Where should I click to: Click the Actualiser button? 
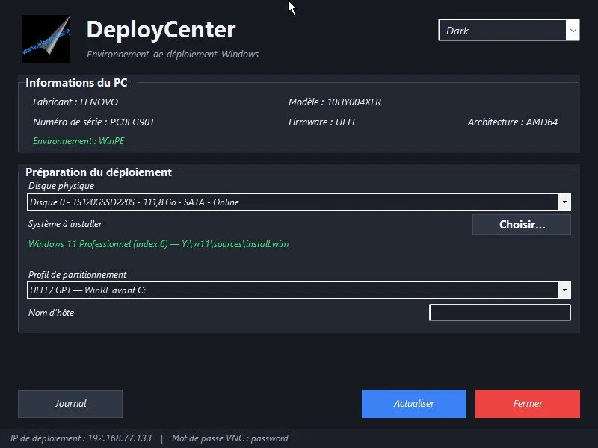point(414,404)
